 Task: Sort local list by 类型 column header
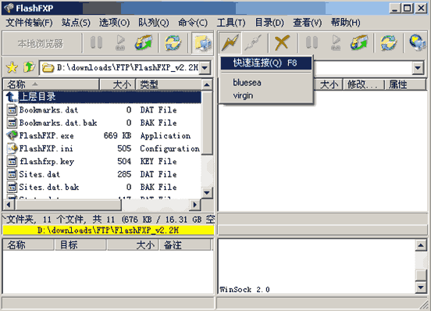(169, 84)
